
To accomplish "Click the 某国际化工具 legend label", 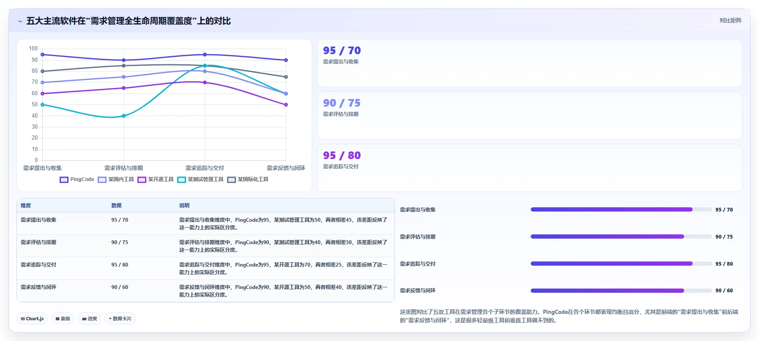I will click(x=253, y=179).
